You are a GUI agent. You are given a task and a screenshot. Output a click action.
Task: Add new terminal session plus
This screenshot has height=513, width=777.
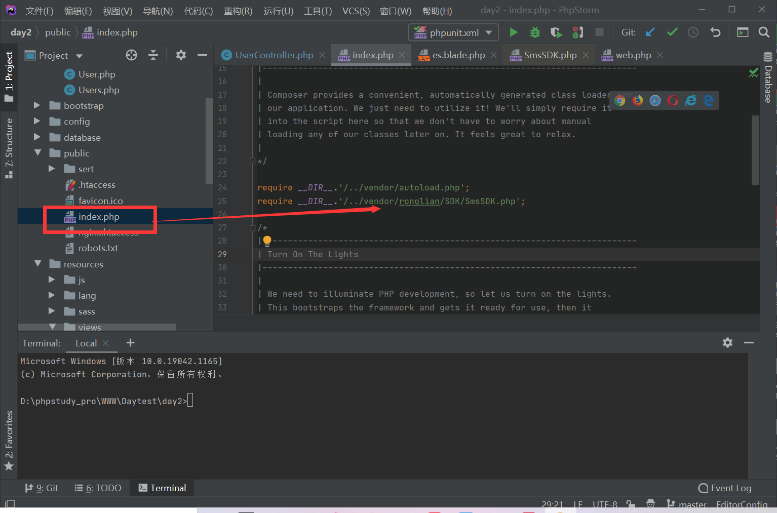pos(130,343)
